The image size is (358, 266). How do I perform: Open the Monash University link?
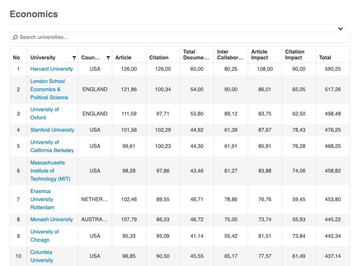(52, 219)
